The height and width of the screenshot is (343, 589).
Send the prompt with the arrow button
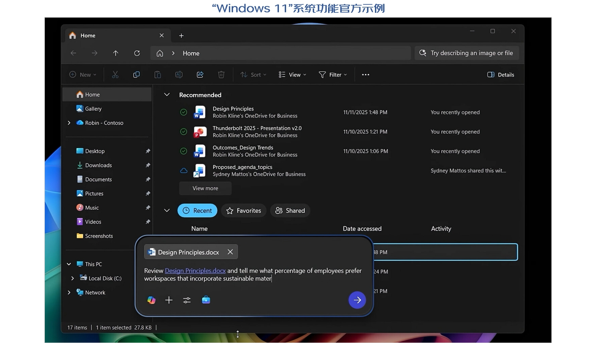pos(357,300)
